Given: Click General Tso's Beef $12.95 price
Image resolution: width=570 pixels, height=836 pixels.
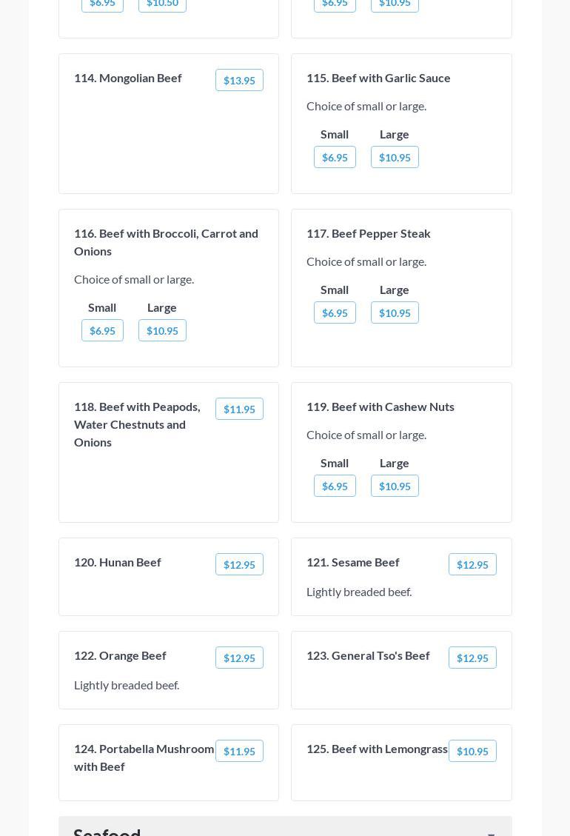Looking at the screenshot, I should (472, 658).
